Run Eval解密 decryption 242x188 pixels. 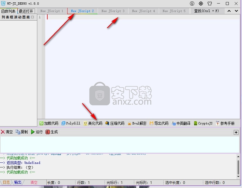[137, 123]
